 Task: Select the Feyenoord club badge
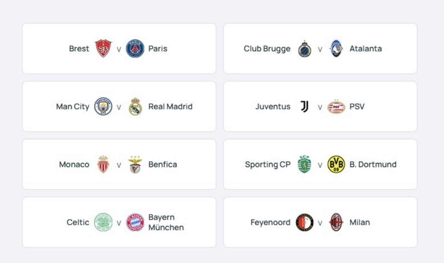304,222
